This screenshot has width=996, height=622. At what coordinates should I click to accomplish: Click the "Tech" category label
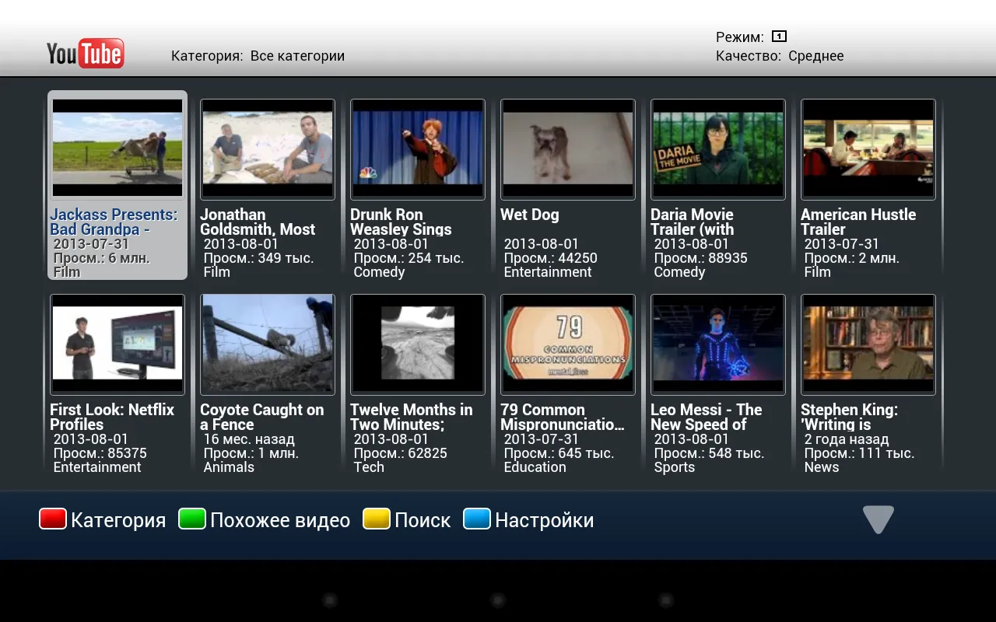[369, 467]
